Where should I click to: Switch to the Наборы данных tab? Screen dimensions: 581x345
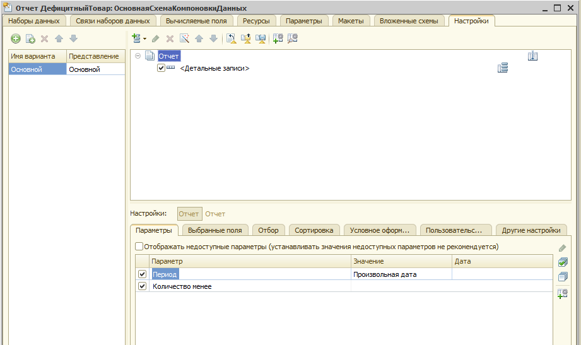[x=33, y=21]
